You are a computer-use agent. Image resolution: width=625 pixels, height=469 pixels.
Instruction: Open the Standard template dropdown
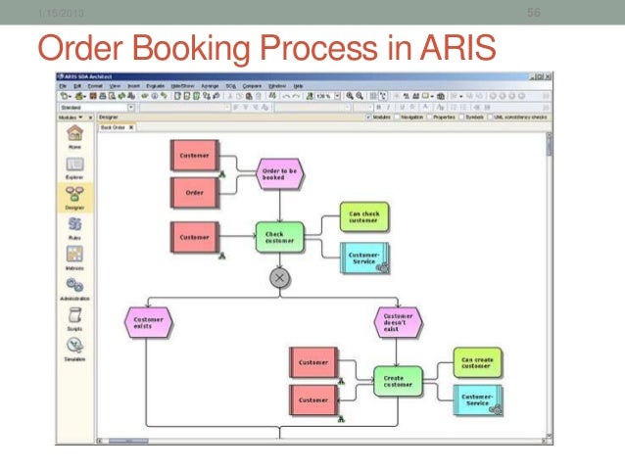[x=130, y=107]
